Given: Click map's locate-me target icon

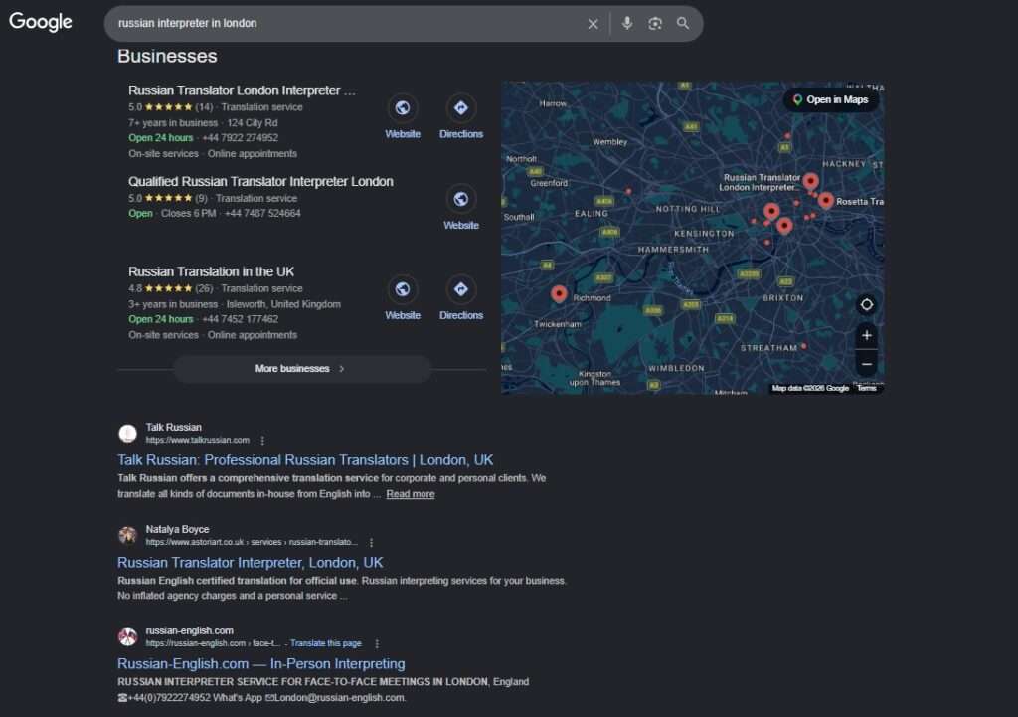Looking at the screenshot, I should [867, 304].
